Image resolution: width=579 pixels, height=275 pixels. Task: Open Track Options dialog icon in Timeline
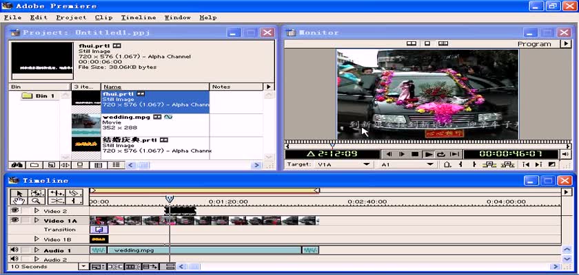[x=97, y=267]
